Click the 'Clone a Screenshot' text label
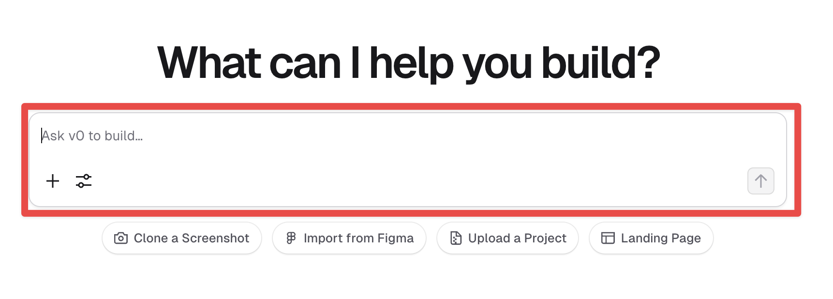 192,238
